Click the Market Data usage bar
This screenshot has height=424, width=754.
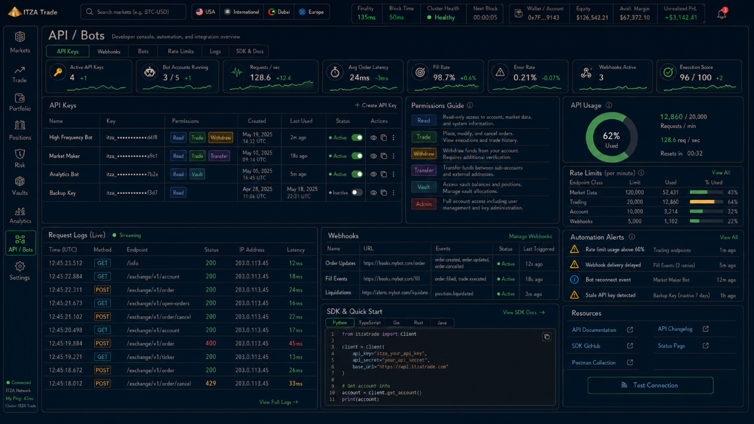tap(706, 193)
